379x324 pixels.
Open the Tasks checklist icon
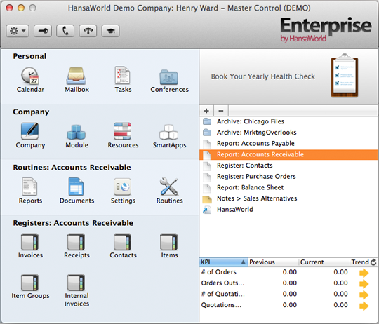click(123, 75)
